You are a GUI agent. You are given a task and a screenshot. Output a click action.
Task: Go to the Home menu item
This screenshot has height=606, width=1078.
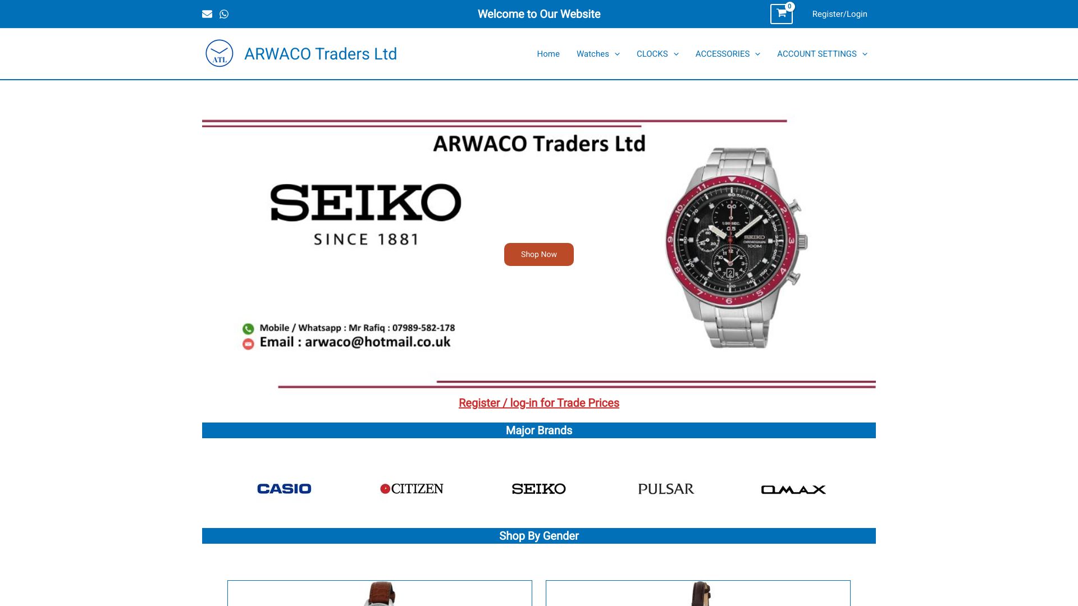click(x=548, y=54)
